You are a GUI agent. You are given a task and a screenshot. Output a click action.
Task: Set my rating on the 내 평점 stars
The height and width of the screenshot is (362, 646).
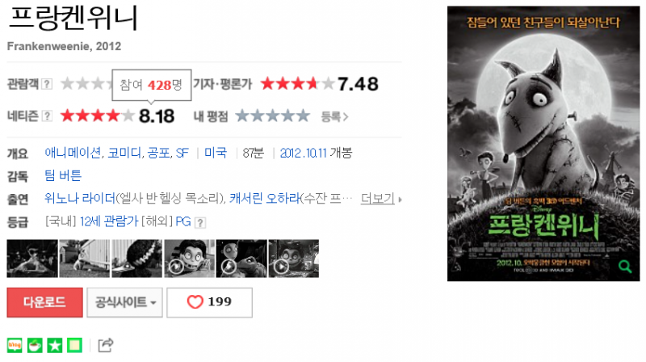273,116
